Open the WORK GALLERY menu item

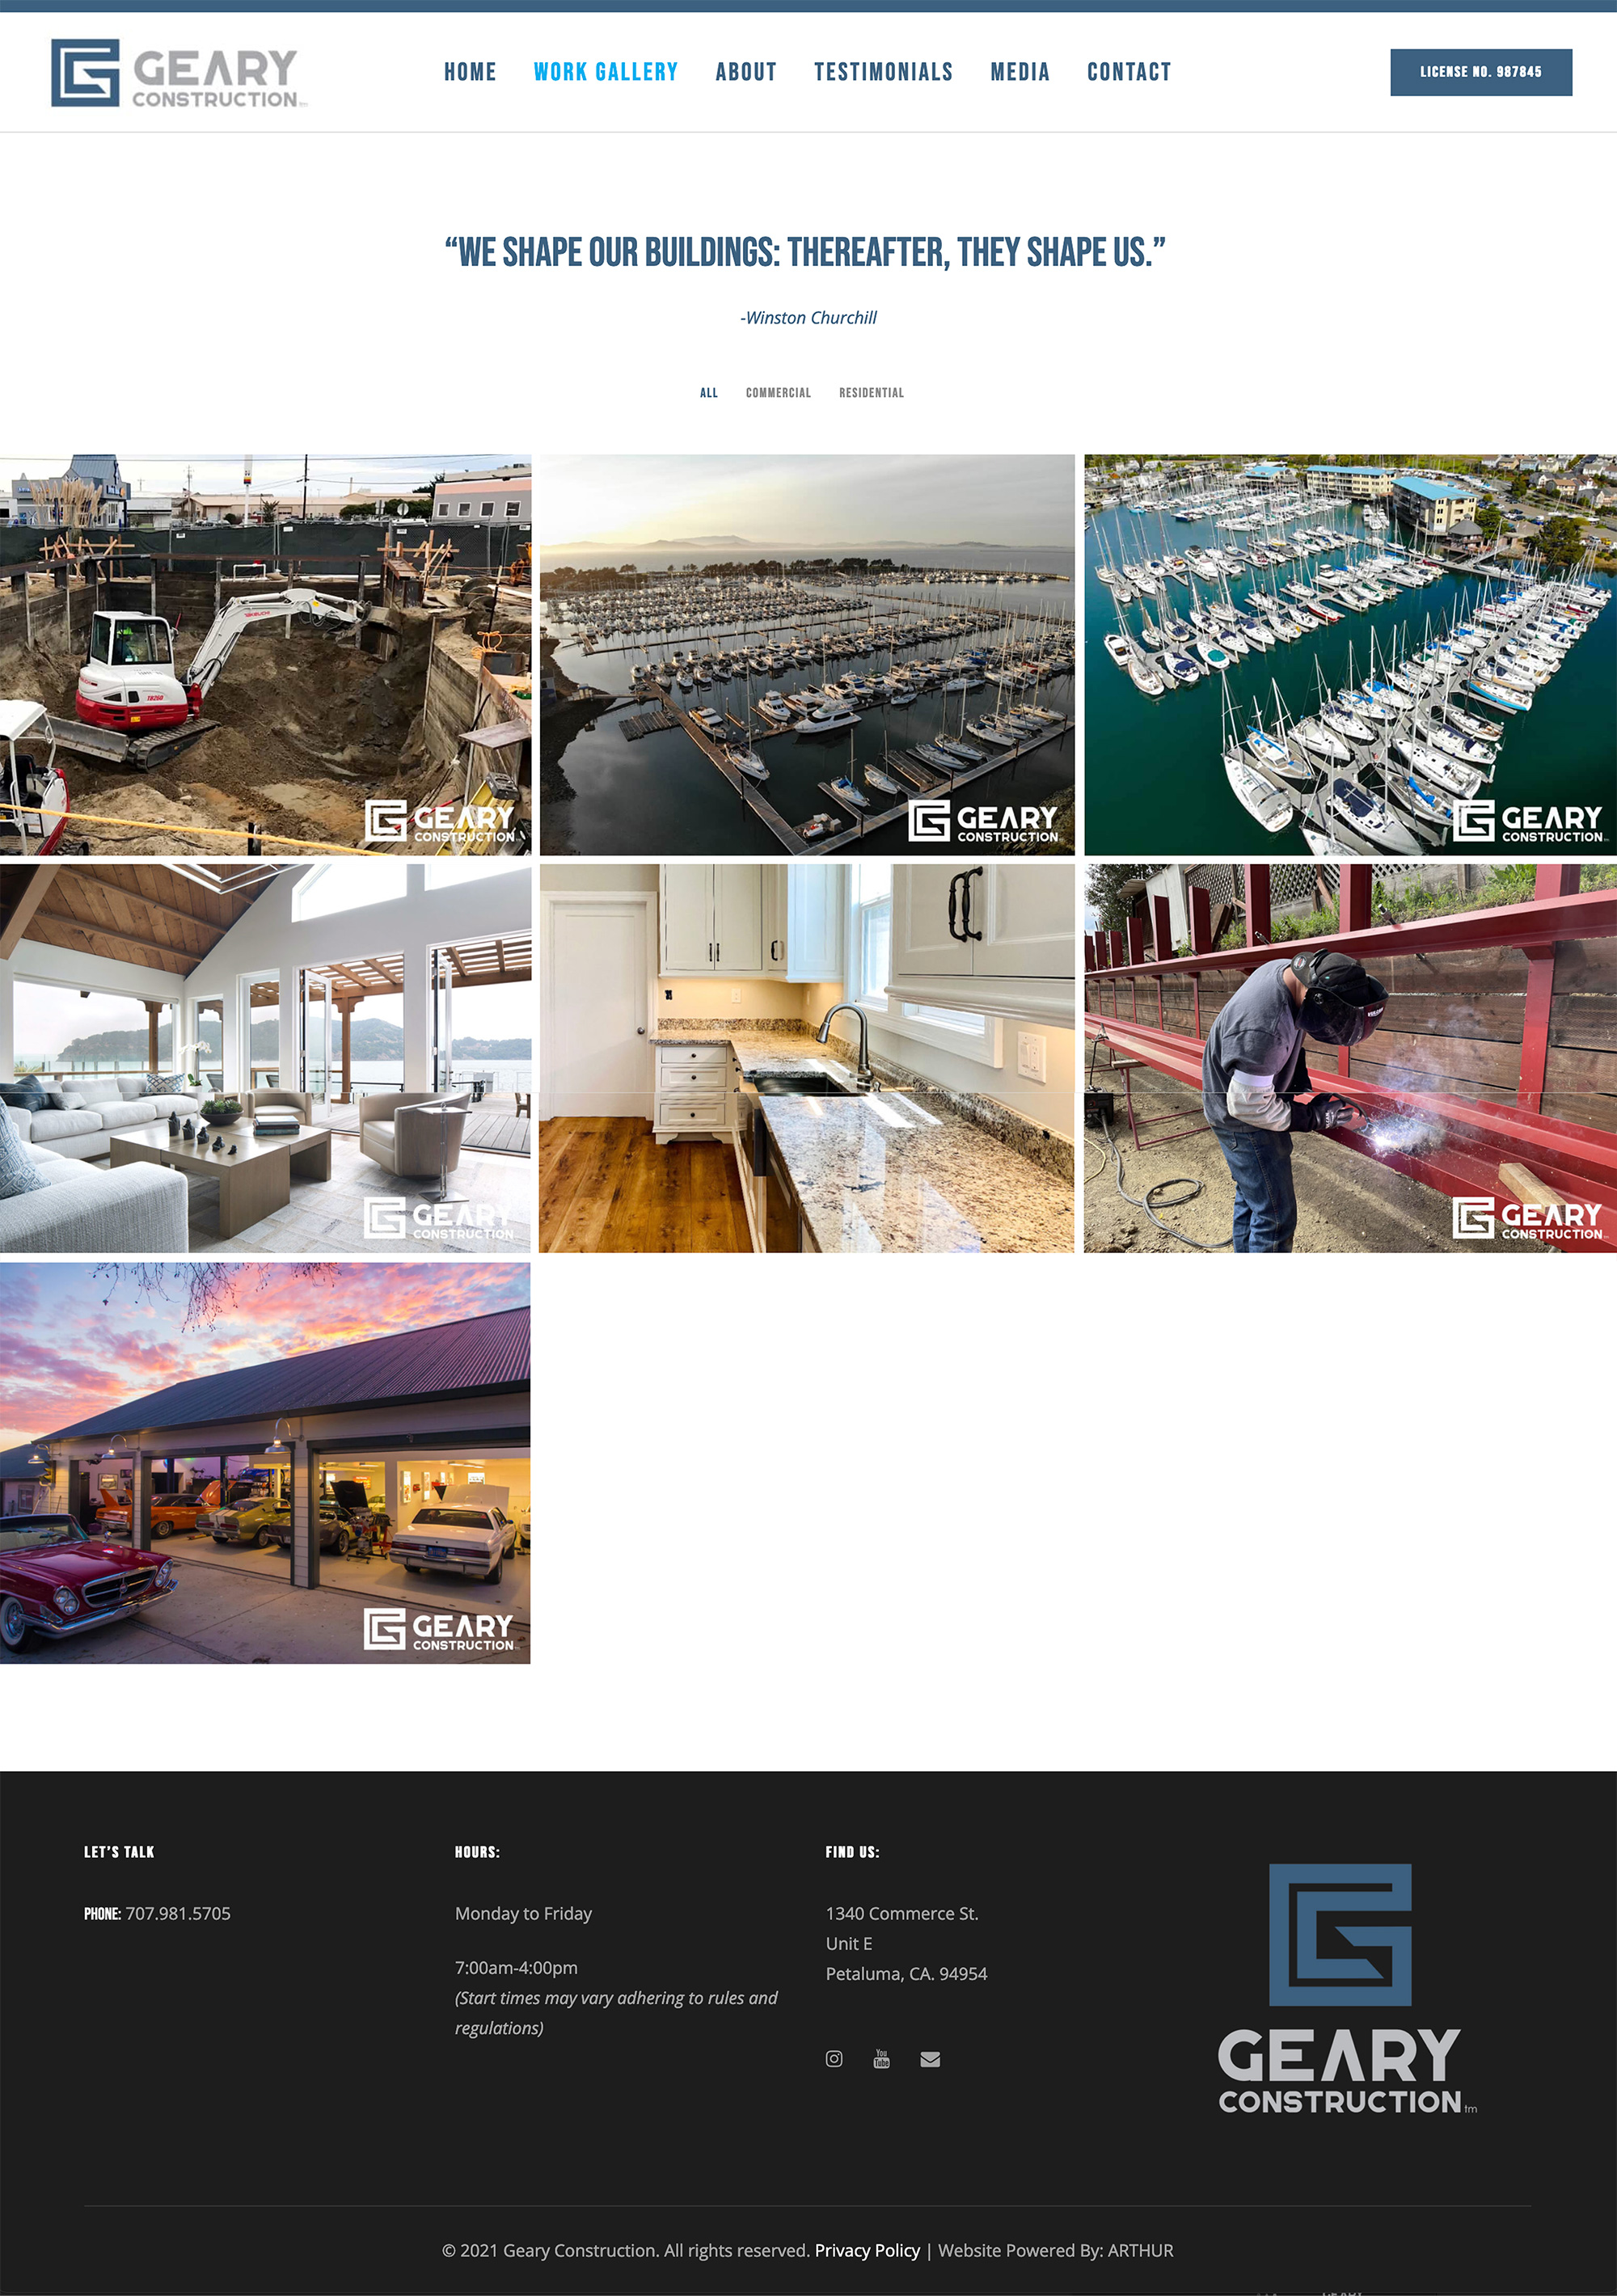(x=606, y=72)
